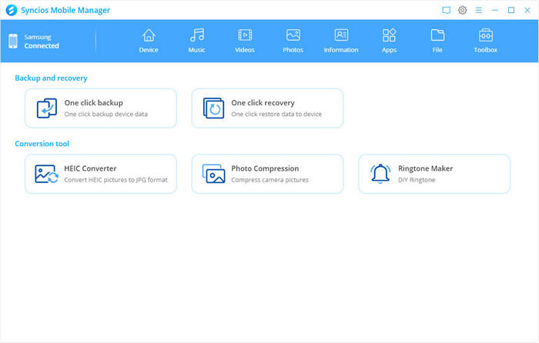Click the Ringtone Maker bell icon
The width and height of the screenshot is (539, 343).
(380, 174)
